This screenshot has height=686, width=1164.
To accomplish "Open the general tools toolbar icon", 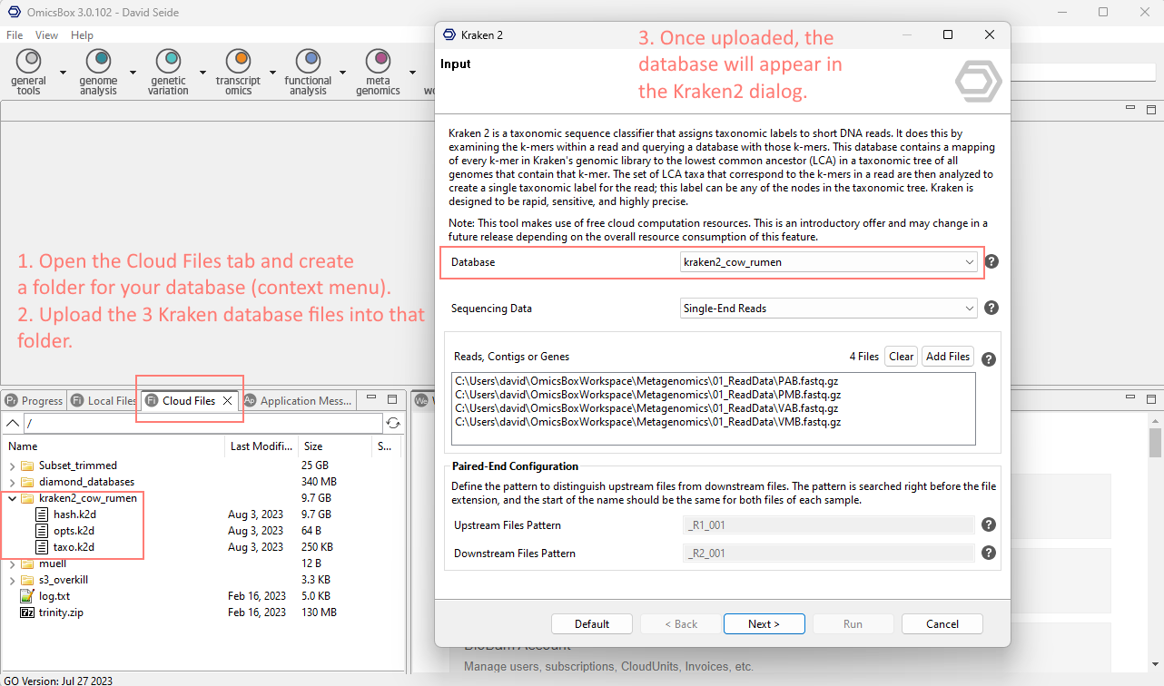I will (x=29, y=62).
